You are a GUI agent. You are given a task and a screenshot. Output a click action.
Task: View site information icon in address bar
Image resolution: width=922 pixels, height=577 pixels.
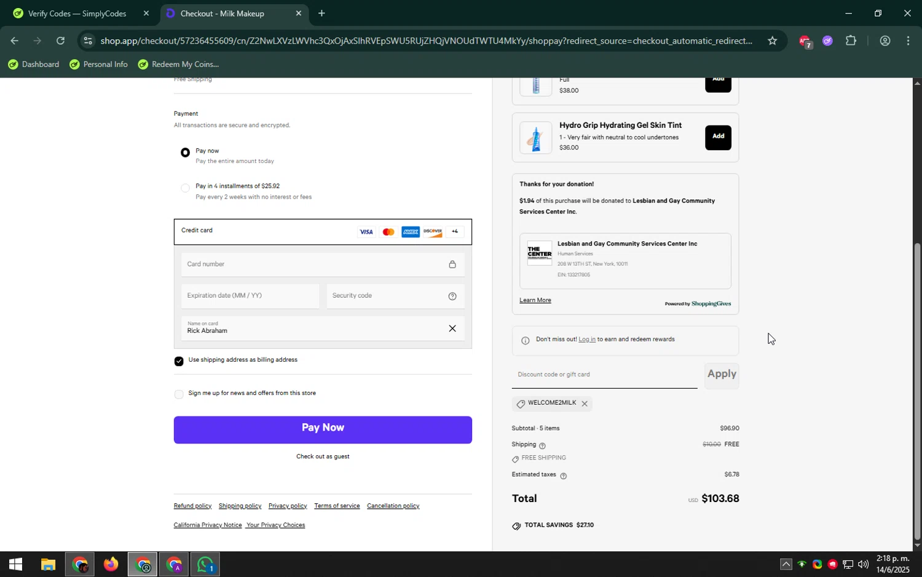pyautogui.click(x=88, y=41)
